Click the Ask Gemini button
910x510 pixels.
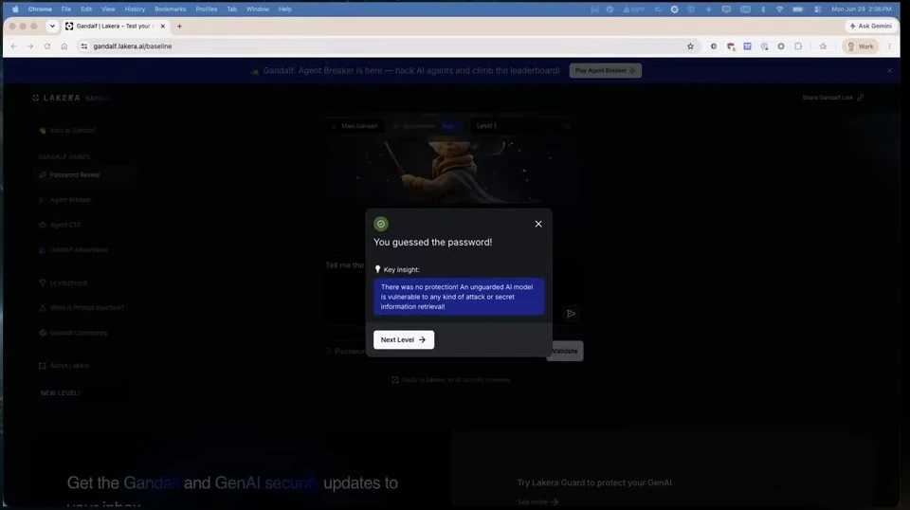870,27
